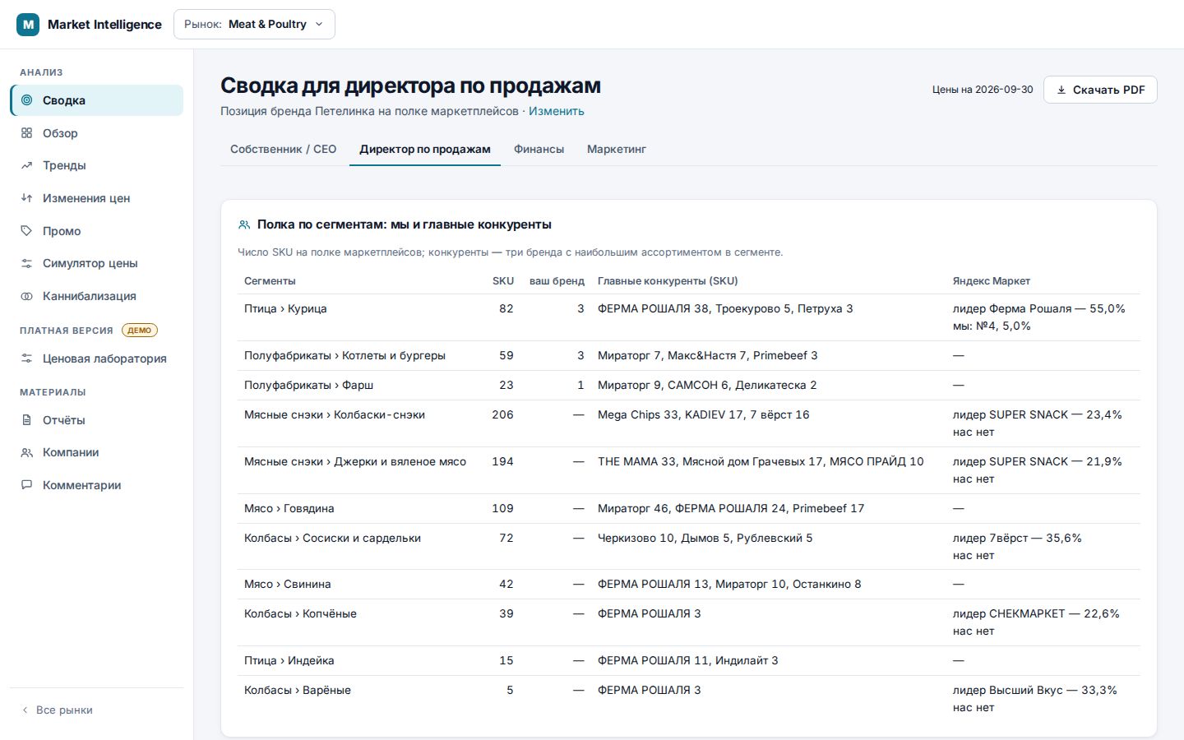
Task: Click the Market Intelligence logo icon
Action: pyautogui.click(x=28, y=25)
